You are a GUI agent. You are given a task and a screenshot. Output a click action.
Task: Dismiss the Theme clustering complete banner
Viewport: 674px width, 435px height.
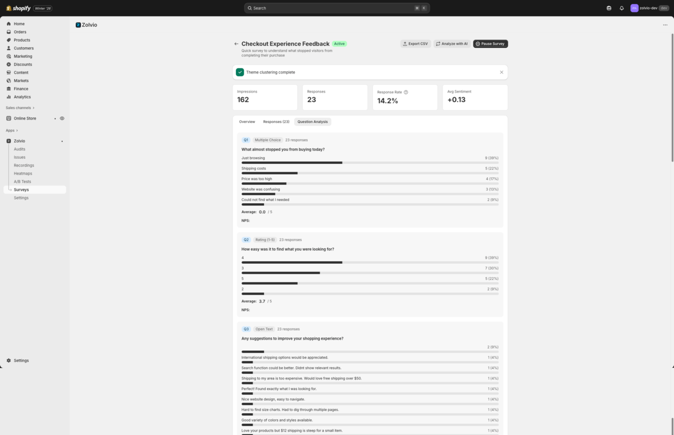[x=502, y=72]
